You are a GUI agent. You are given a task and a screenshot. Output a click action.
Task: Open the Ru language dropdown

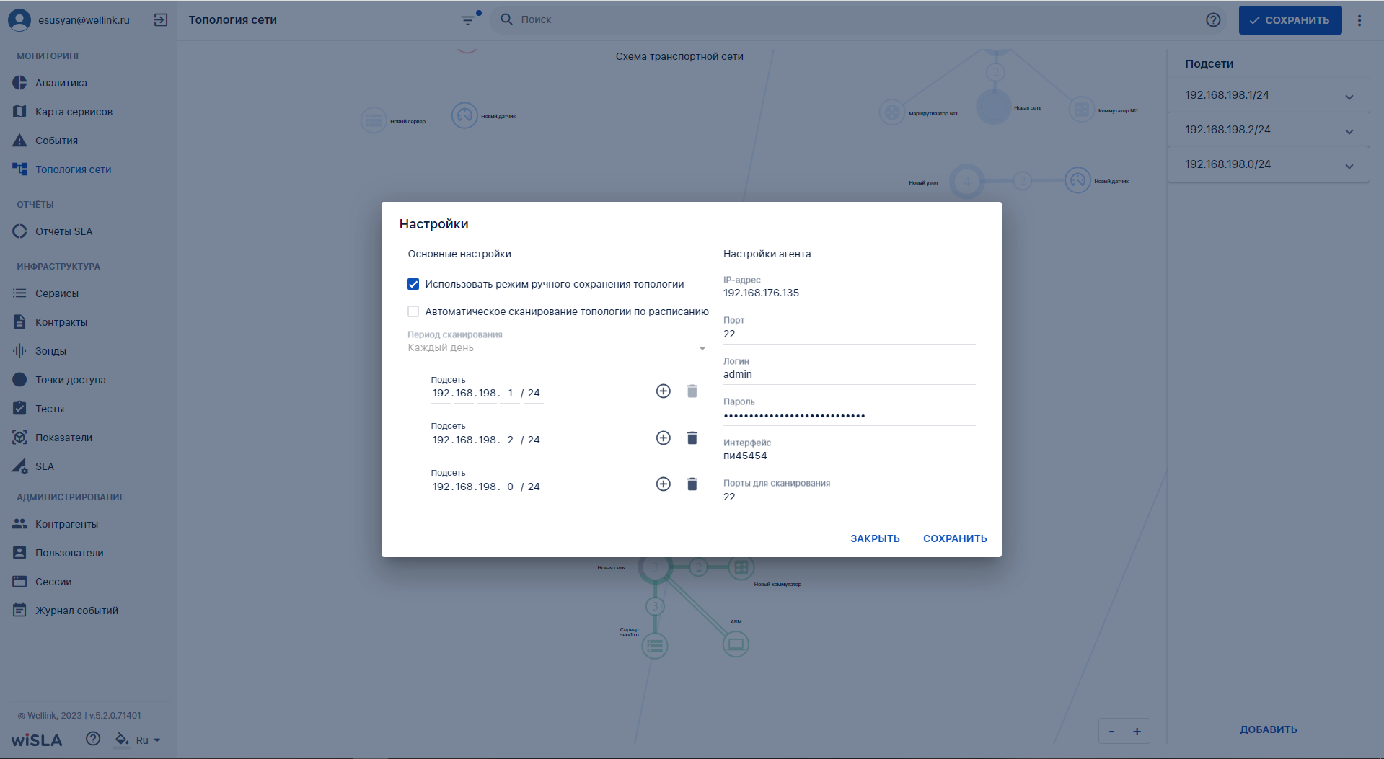148,740
